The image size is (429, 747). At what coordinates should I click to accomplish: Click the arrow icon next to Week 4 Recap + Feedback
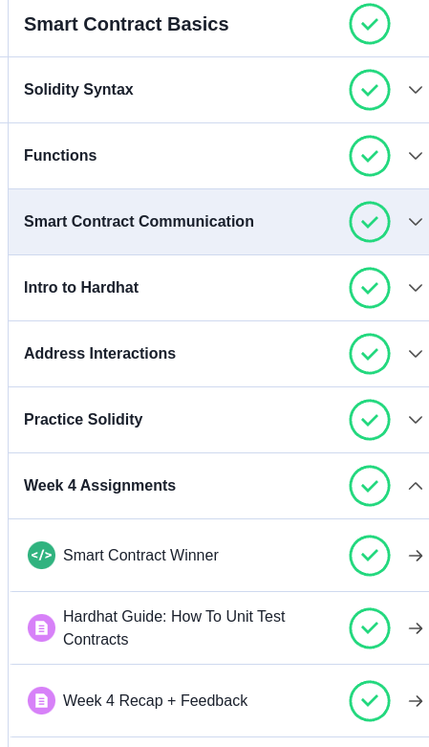click(416, 701)
